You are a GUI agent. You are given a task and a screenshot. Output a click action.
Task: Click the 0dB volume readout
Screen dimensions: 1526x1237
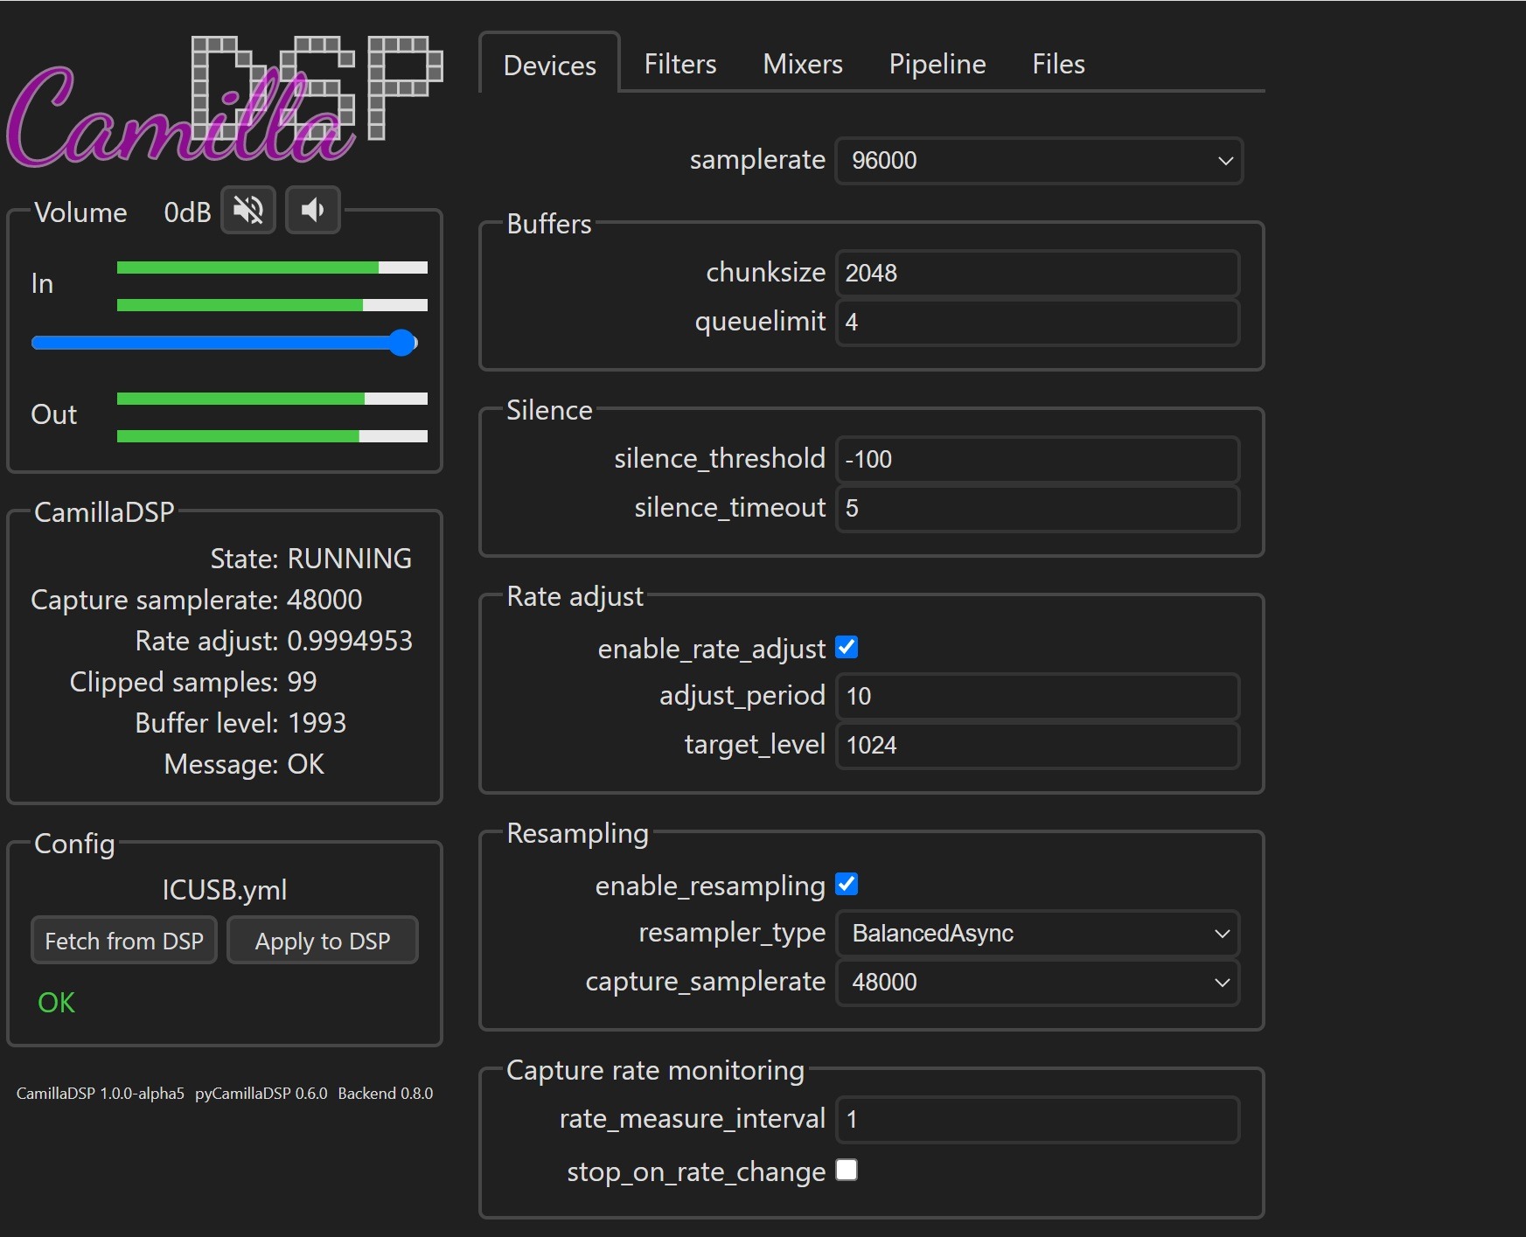point(188,212)
